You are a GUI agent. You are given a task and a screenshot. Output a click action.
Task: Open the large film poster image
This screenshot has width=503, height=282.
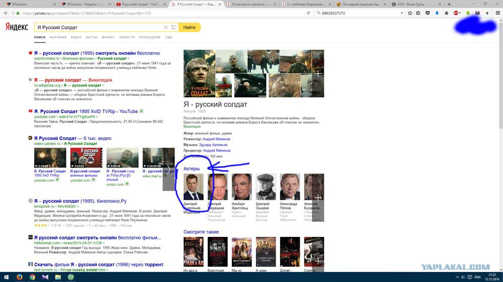[x=199, y=73]
